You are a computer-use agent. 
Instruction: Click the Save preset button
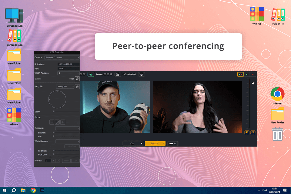[x=75, y=161]
